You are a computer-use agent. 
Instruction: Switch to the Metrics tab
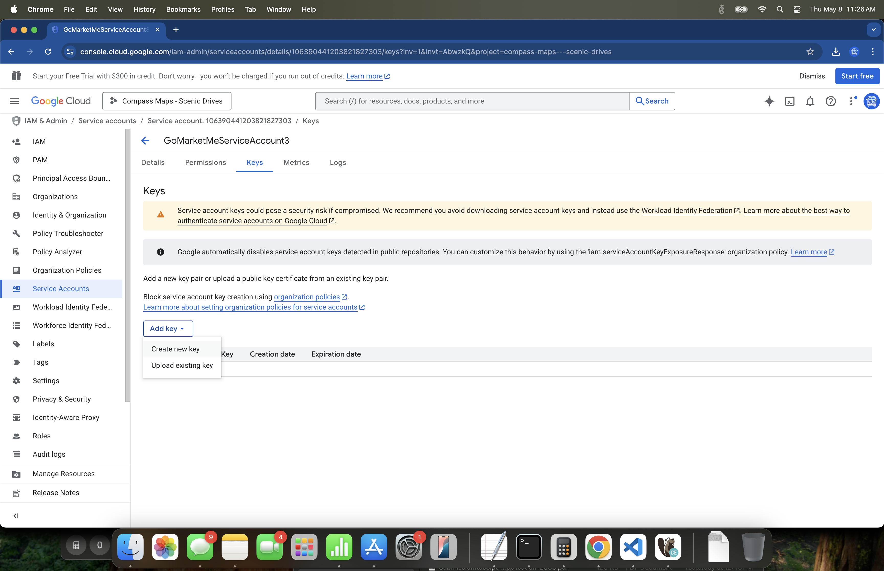[x=296, y=162]
